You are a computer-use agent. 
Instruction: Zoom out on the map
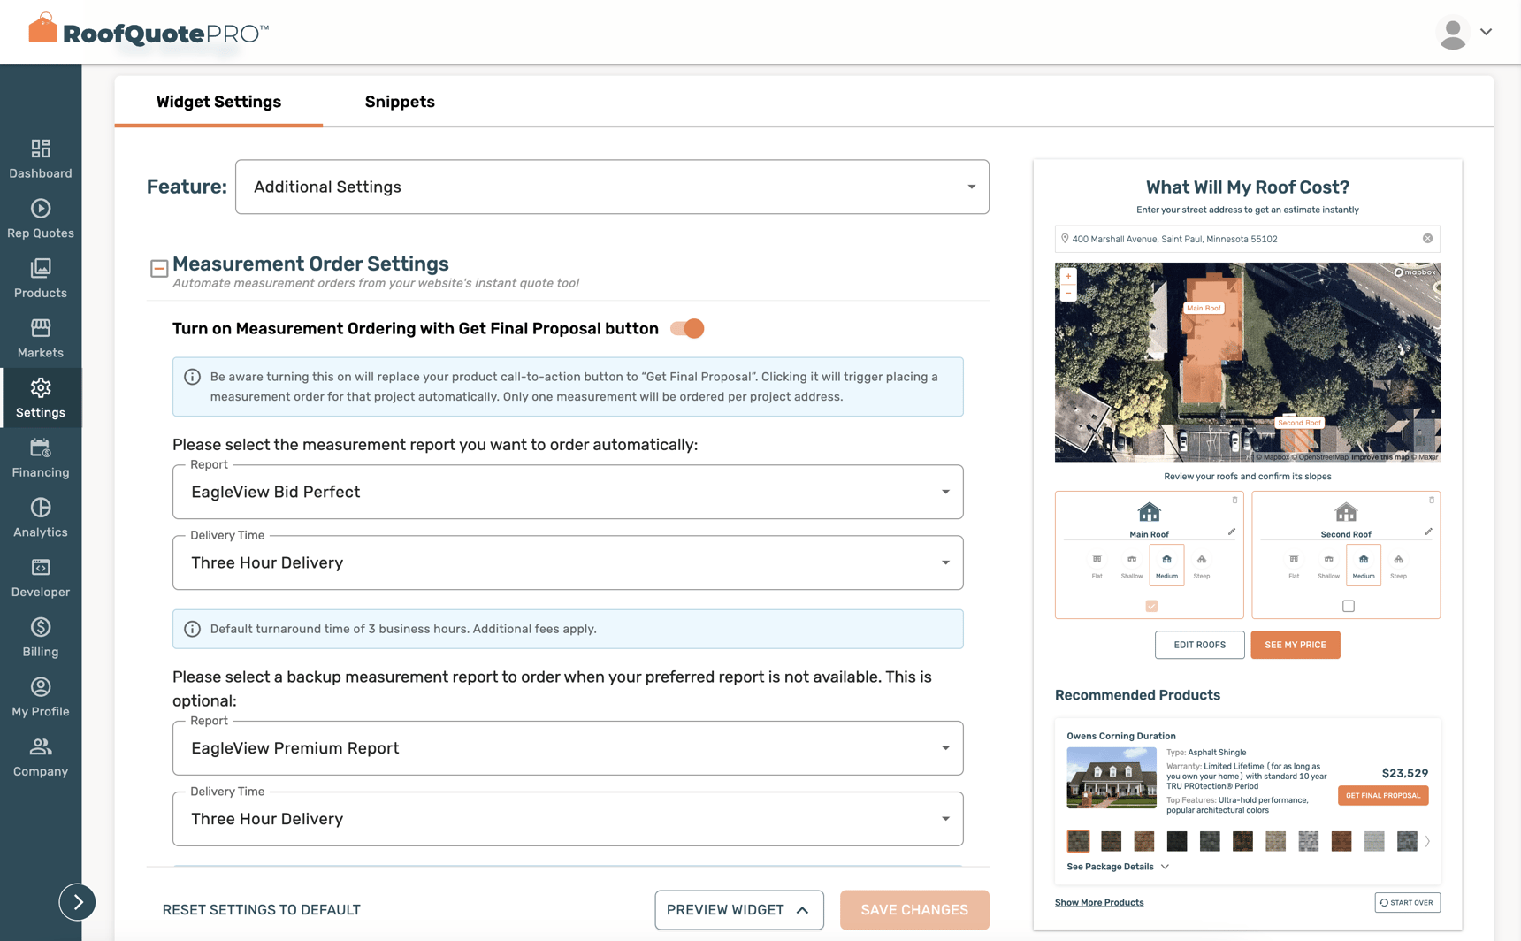click(1068, 293)
